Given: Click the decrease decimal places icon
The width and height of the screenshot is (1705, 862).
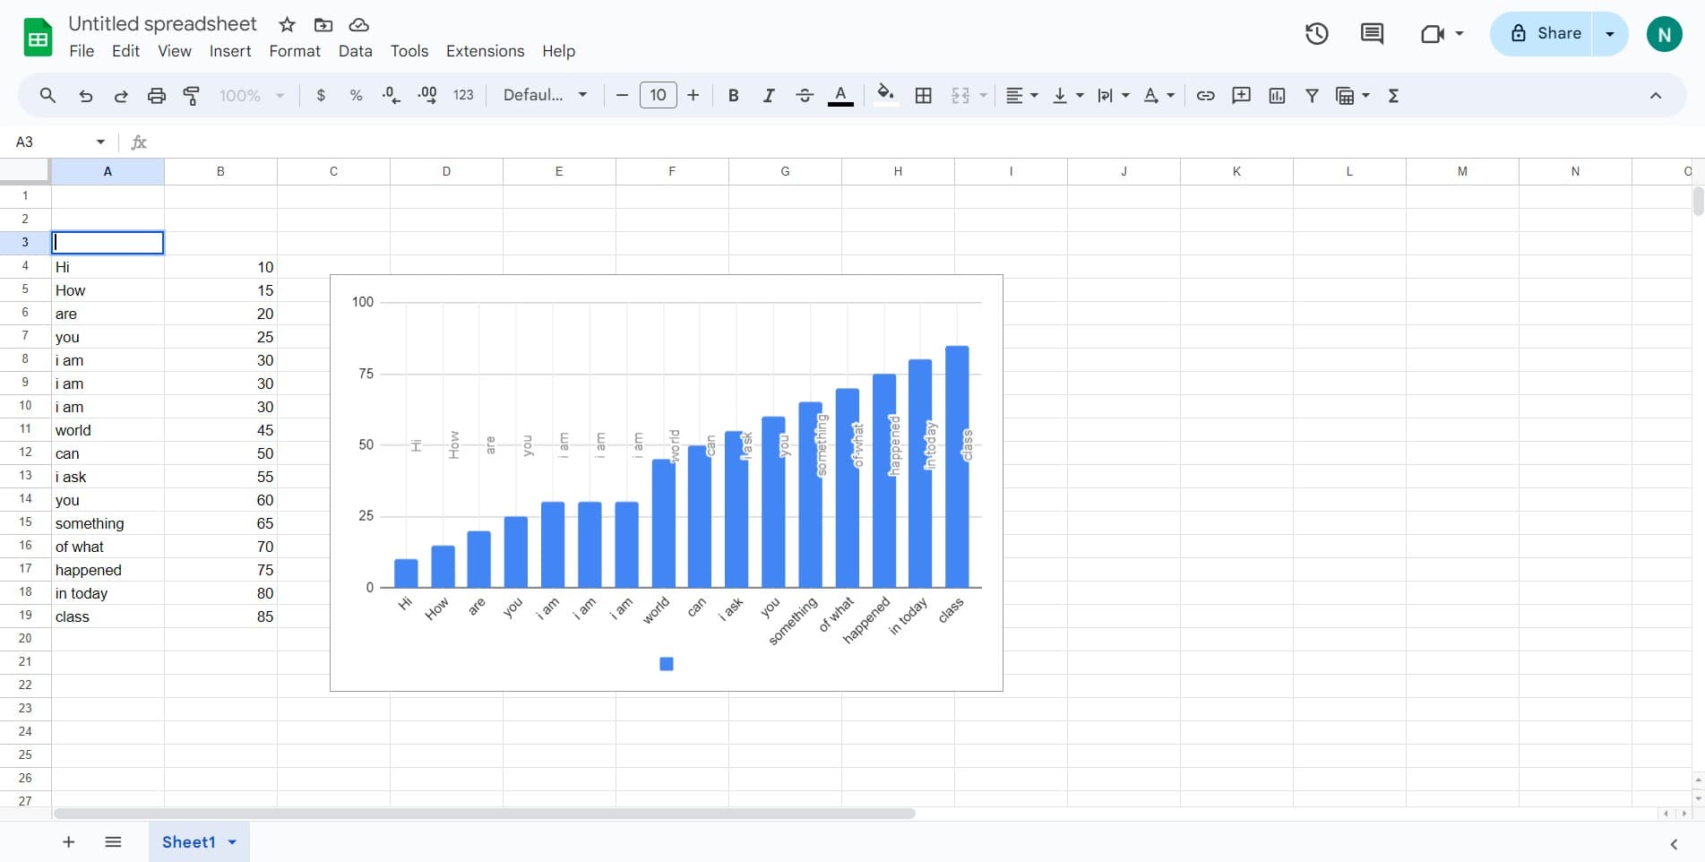Looking at the screenshot, I should coord(391,95).
